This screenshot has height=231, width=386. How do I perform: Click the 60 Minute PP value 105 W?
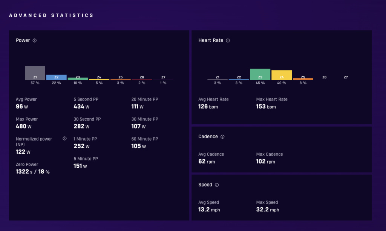[x=139, y=146]
